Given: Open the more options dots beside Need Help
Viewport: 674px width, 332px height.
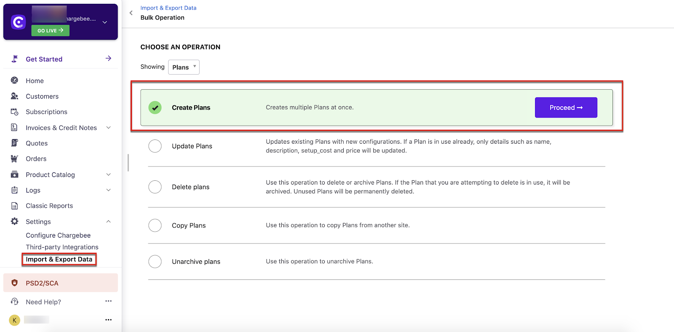Looking at the screenshot, I should click(x=108, y=301).
